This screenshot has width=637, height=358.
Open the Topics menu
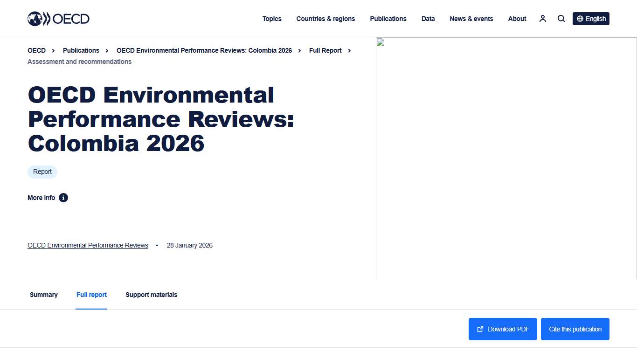pyautogui.click(x=272, y=18)
